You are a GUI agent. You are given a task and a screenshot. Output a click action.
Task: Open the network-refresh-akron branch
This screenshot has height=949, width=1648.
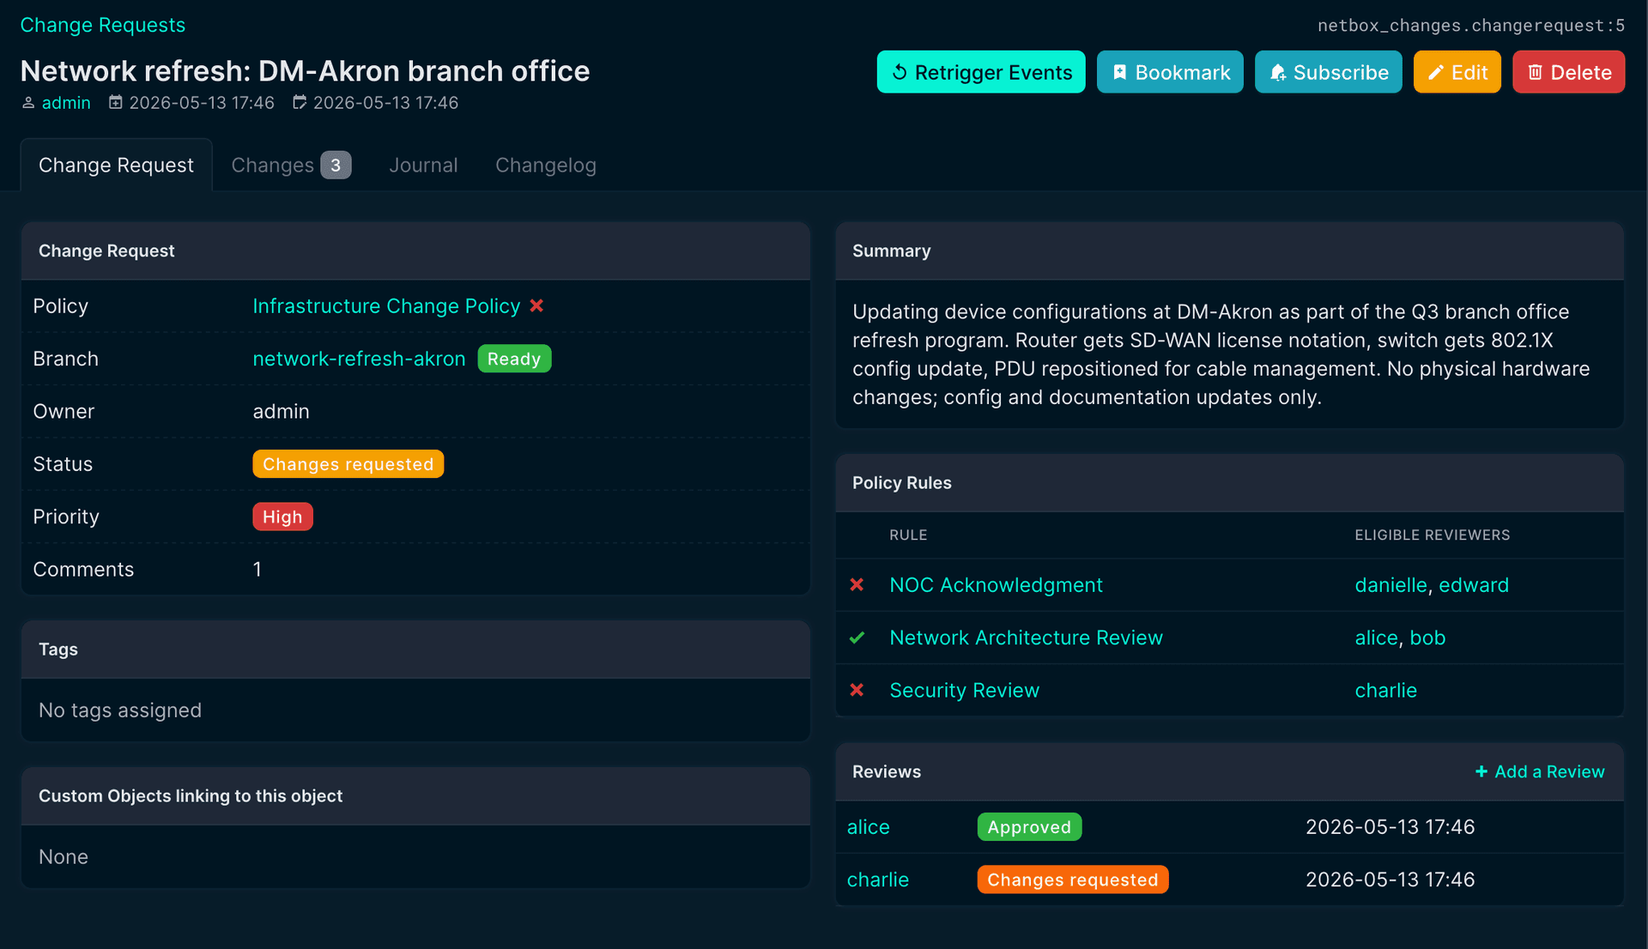(x=359, y=359)
